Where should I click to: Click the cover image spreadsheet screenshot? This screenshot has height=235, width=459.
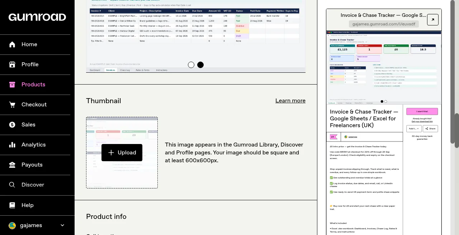pyautogui.click(x=196, y=36)
